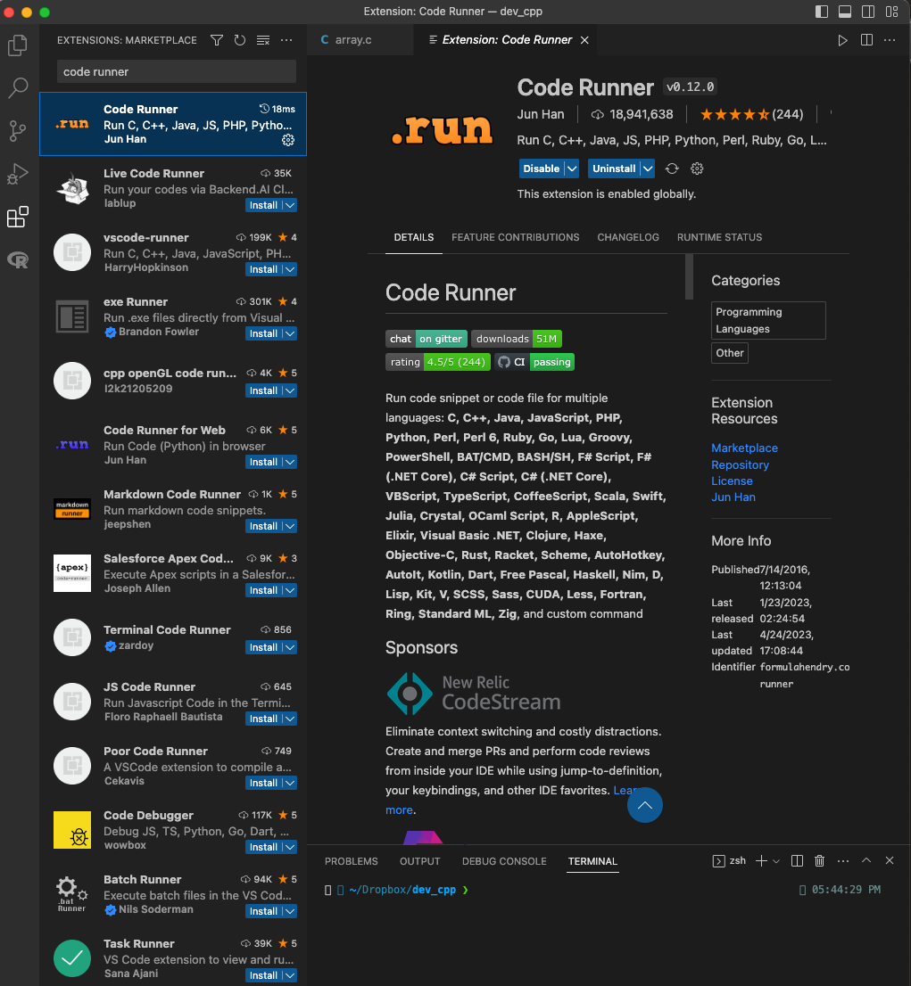Click the extensions search field
Image resolution: width=911 pixels, height=986 pixels.
point(177,71)
